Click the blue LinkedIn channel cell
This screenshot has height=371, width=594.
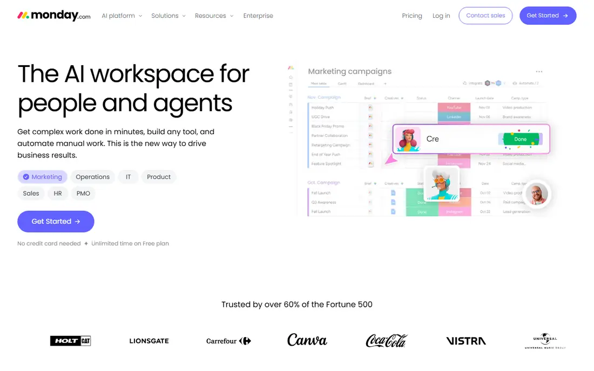(454, 117)
